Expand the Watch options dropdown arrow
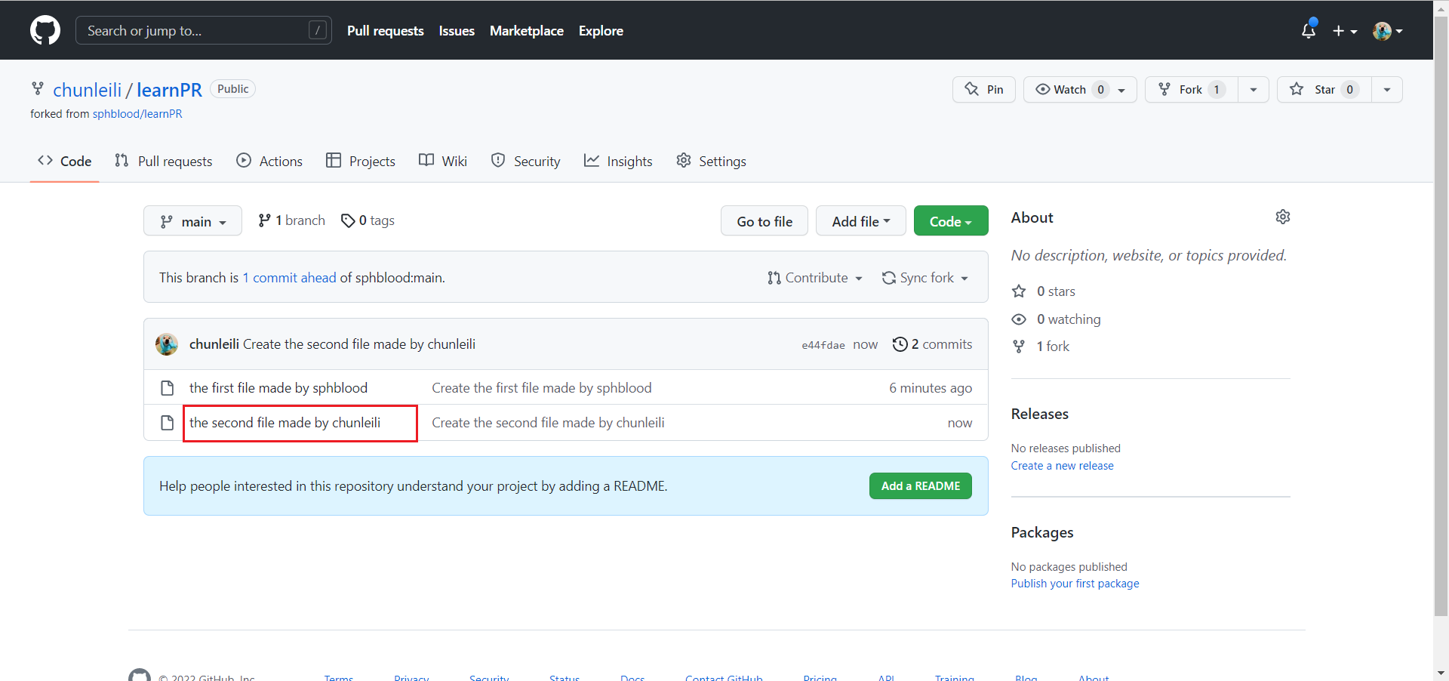The width and height of the screenshot is (1449, 681). 1122,90
